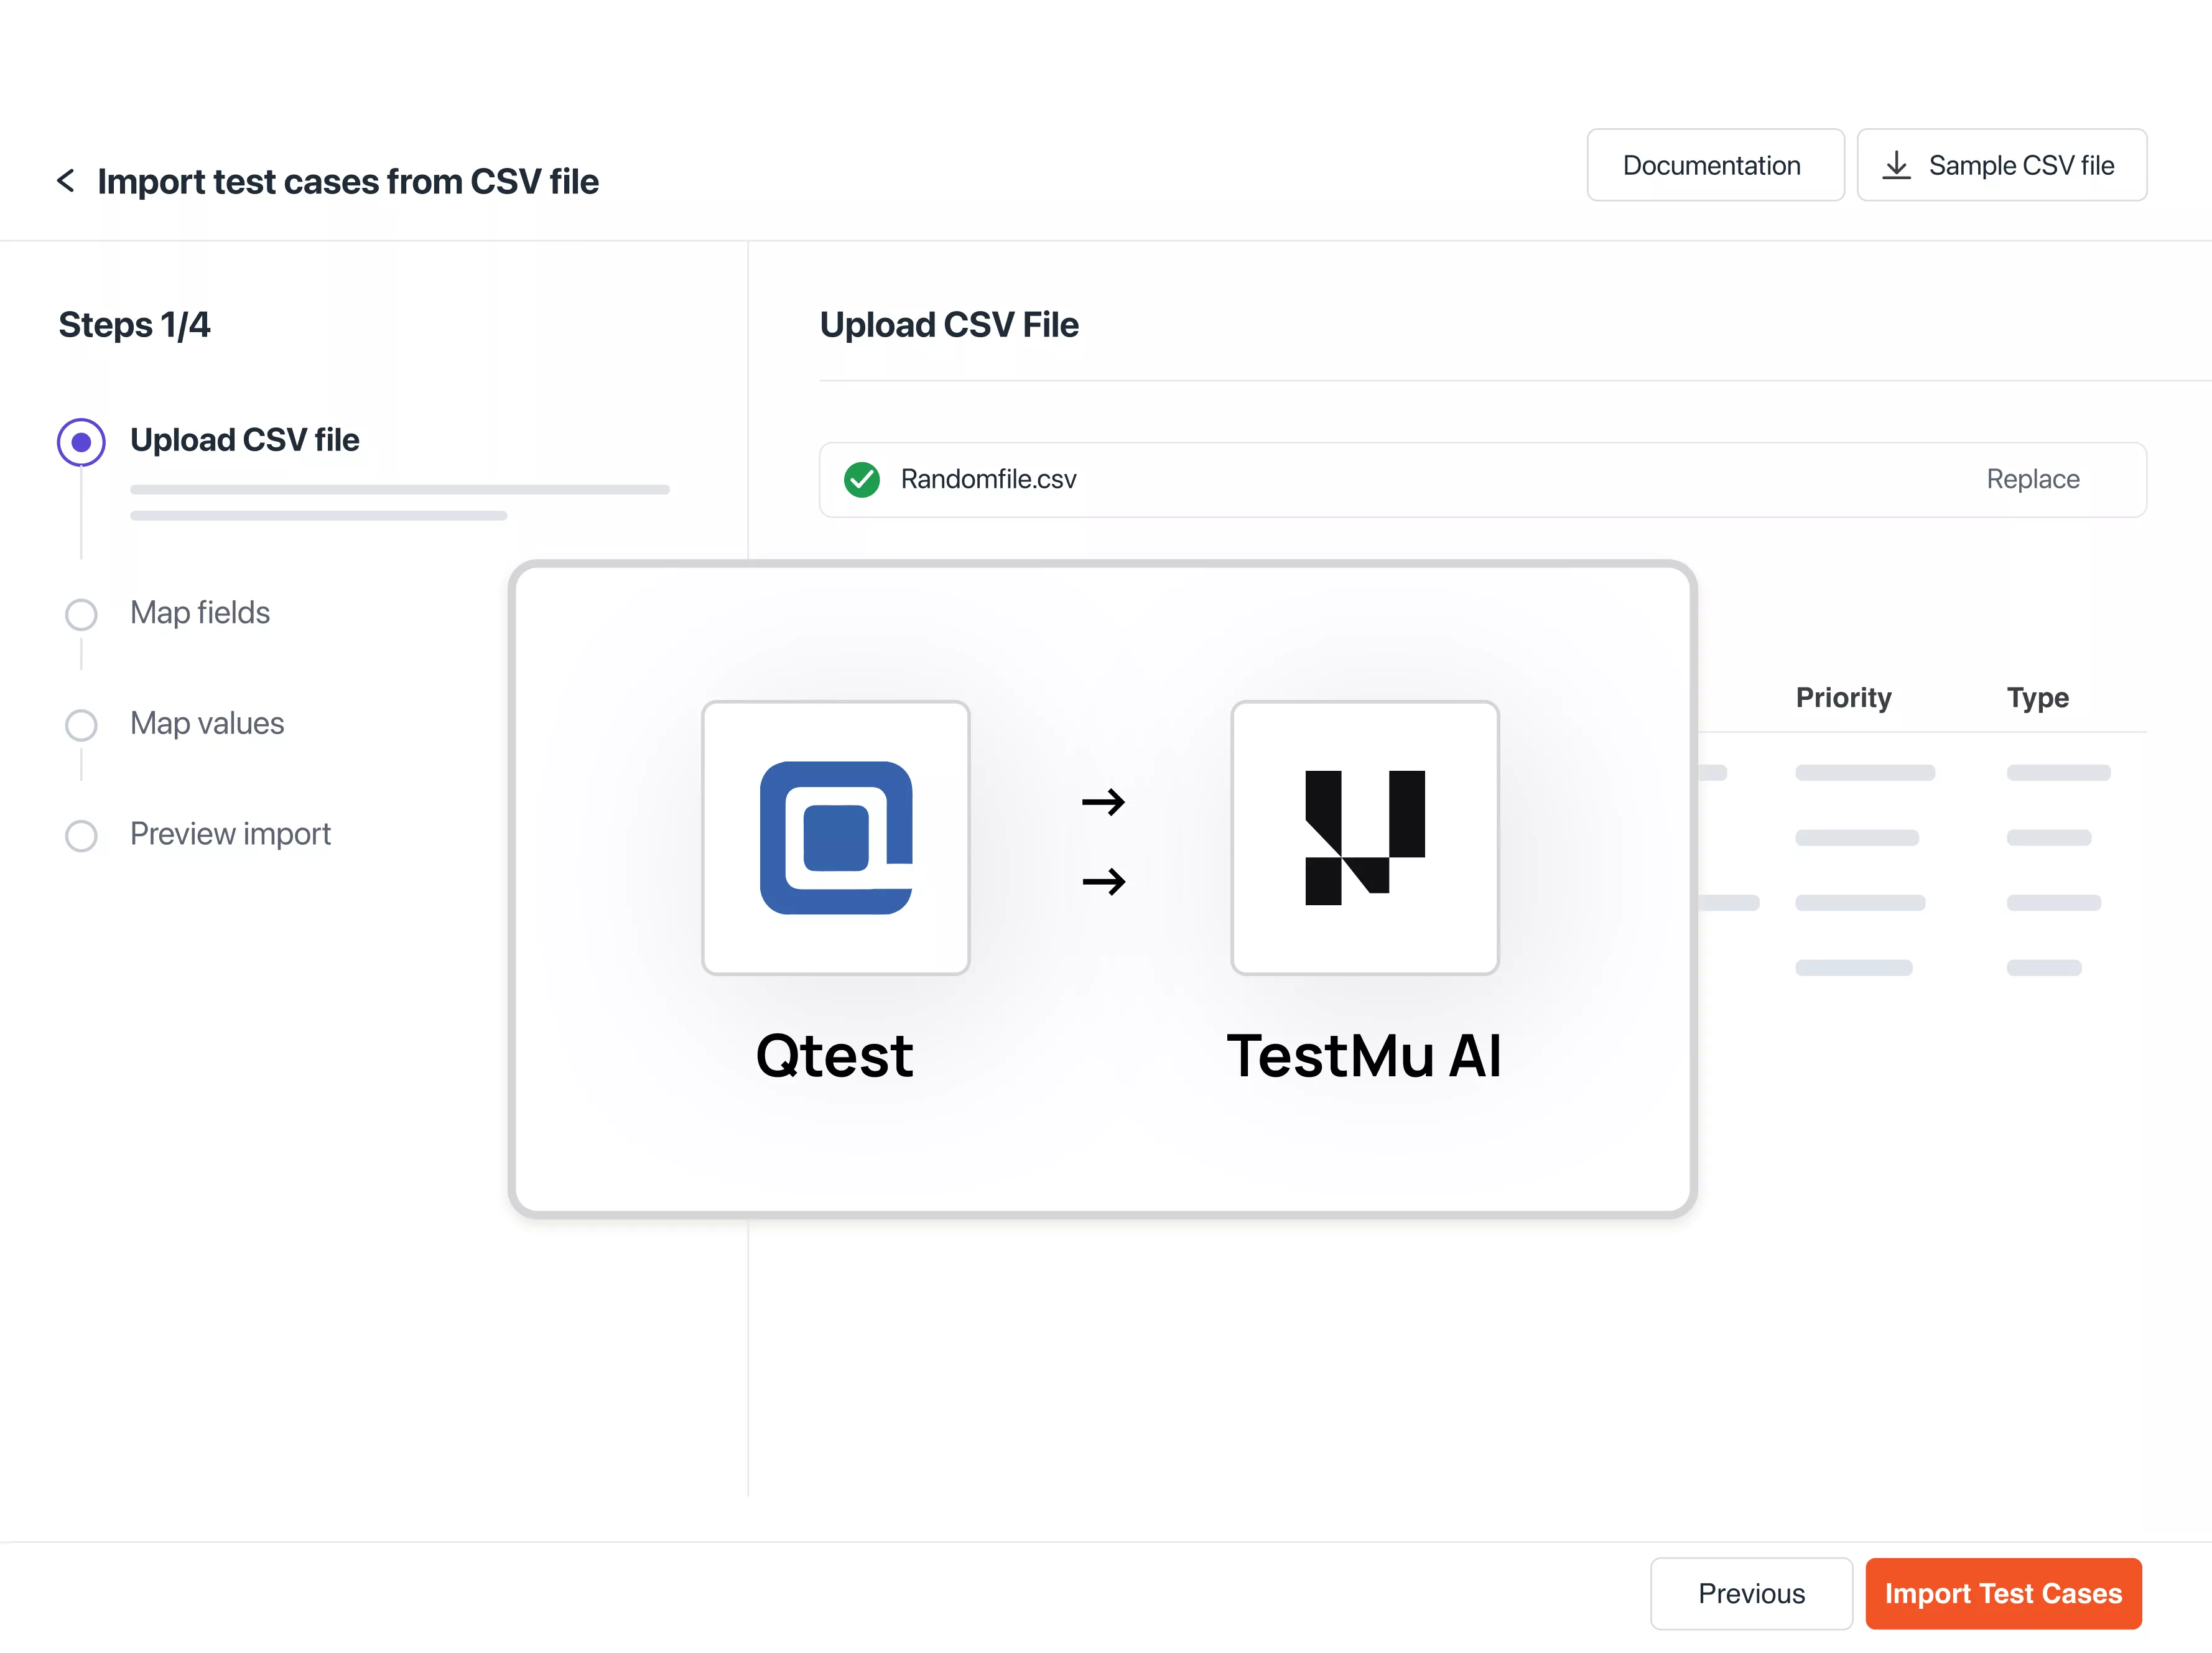Select the Upload CSV file step radio
The image size is (2212, 1653).
click(81, 442)
